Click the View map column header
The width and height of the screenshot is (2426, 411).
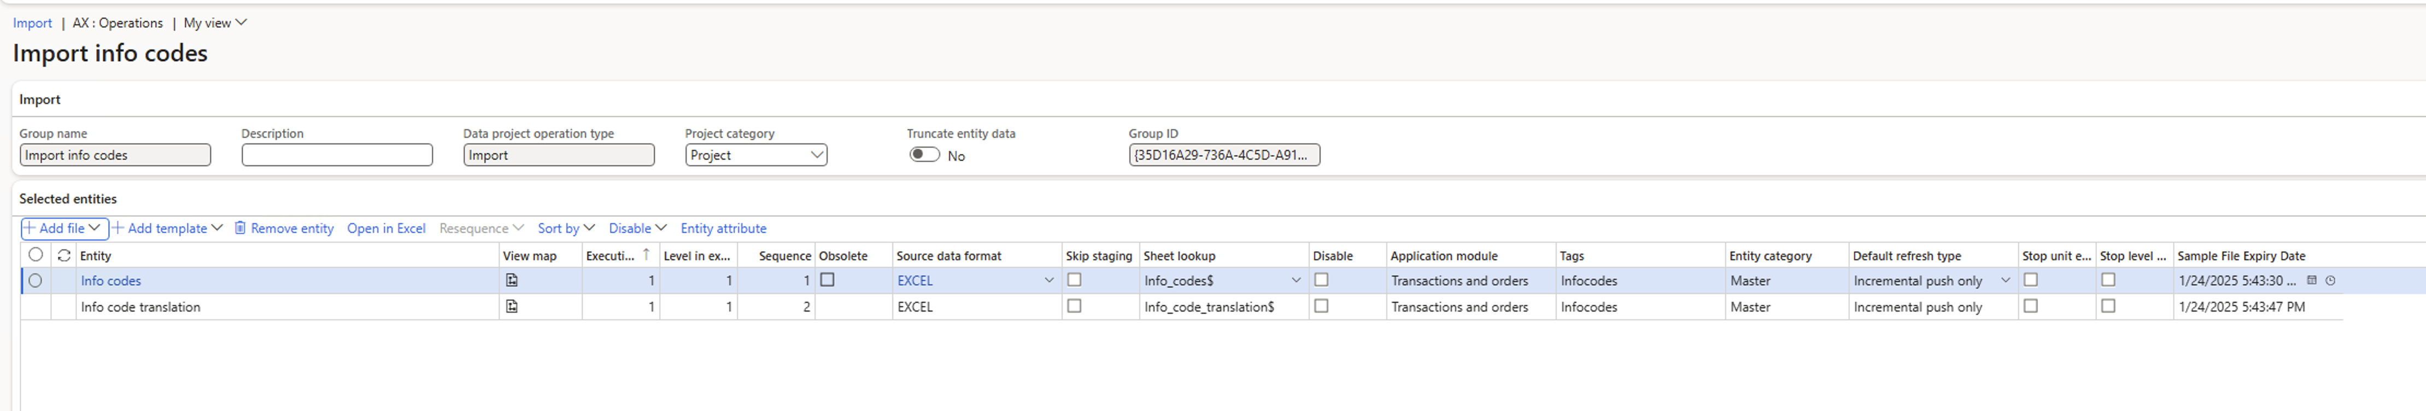(x=540, y=255)
